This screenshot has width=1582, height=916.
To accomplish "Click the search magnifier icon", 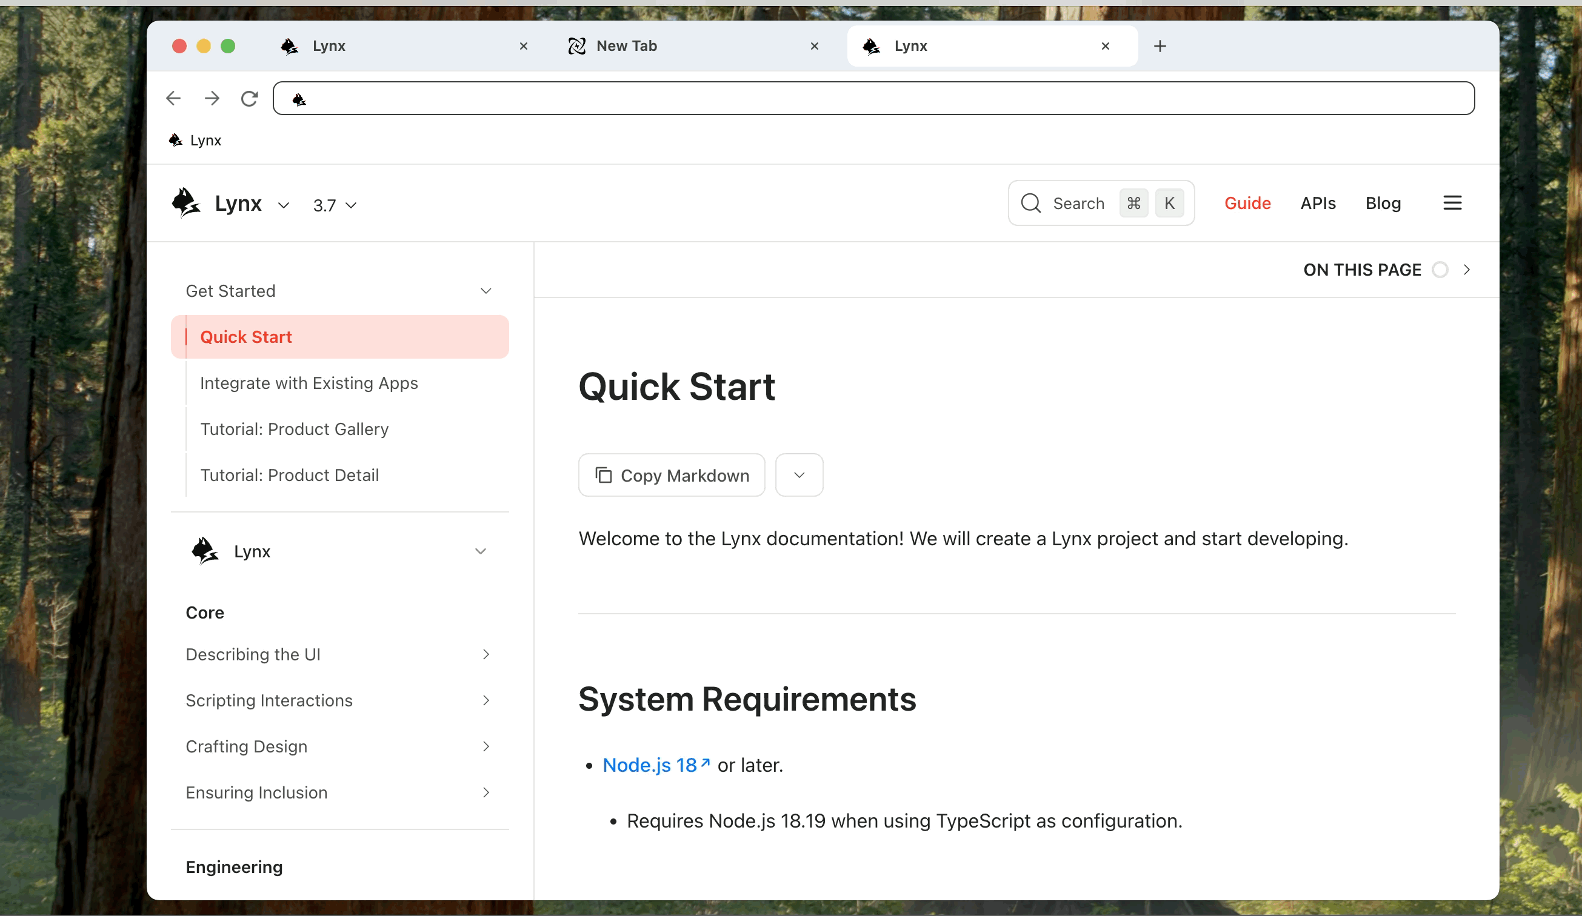I will [x=1031, y=204].
